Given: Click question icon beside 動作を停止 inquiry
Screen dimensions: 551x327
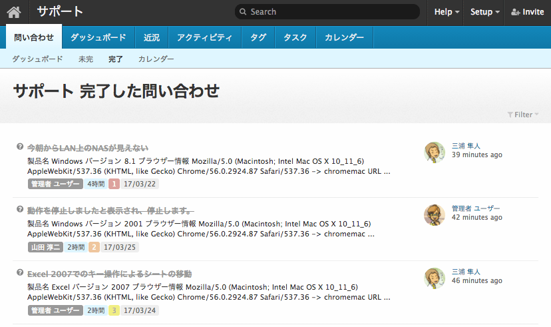Looking at the screenshot, I should pyautogui.click(x=20, y=209).
